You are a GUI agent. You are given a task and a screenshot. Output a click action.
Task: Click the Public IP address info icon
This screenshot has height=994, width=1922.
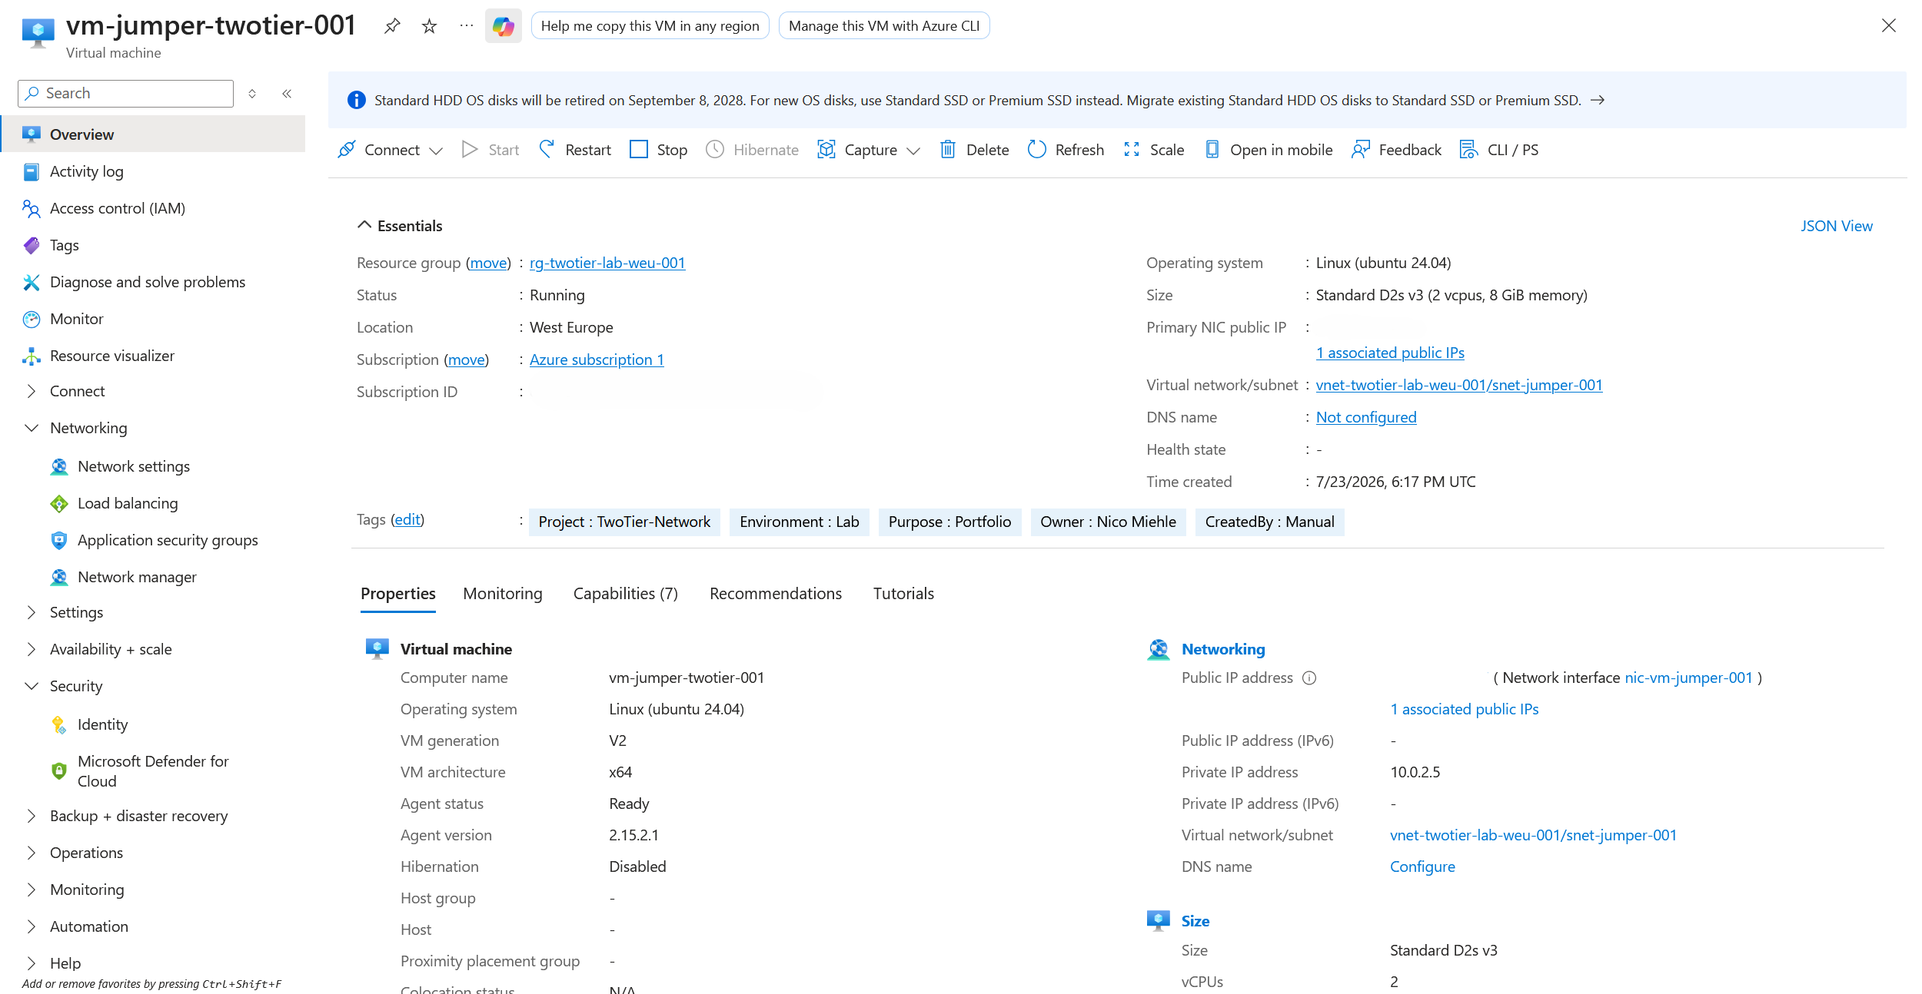click(1309, 678)
